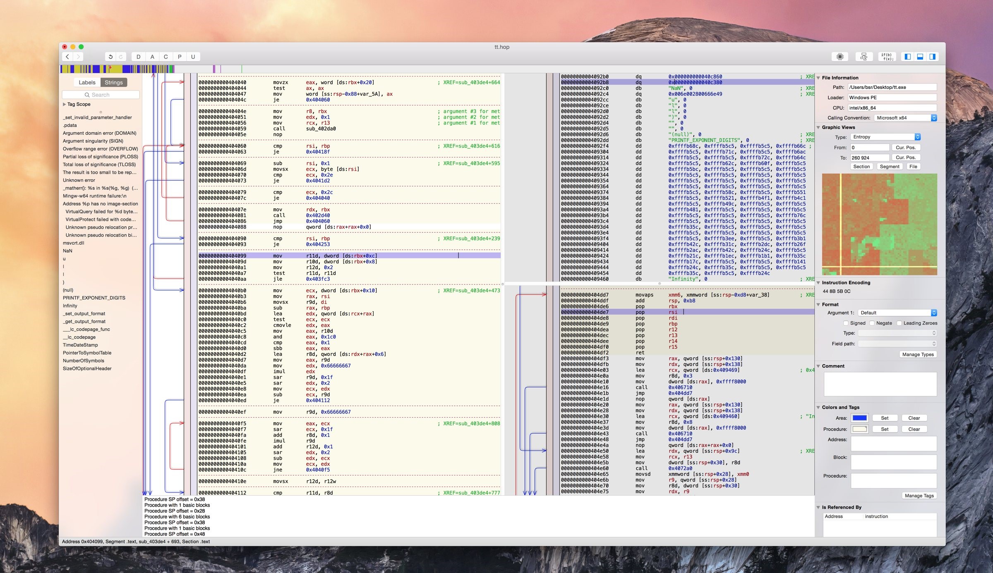Screen dimensions: 993x573
Task: Click Clear button for Area color
Action: click(x=914, y=418)
